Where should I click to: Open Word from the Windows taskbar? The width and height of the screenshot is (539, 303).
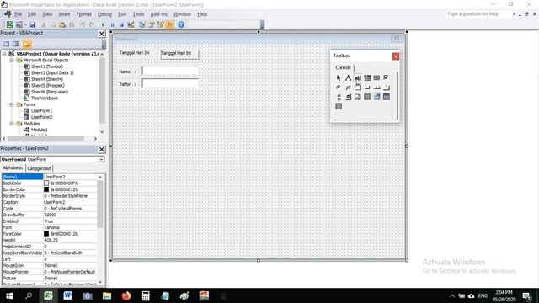[x=67, y=295]
